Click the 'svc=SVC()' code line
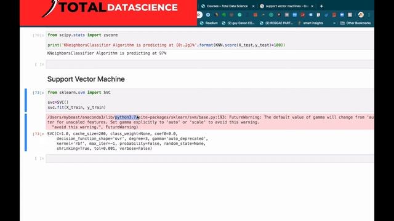Image resolution: width=394 pixels, height=221 pixels. (x=58, y=103)
